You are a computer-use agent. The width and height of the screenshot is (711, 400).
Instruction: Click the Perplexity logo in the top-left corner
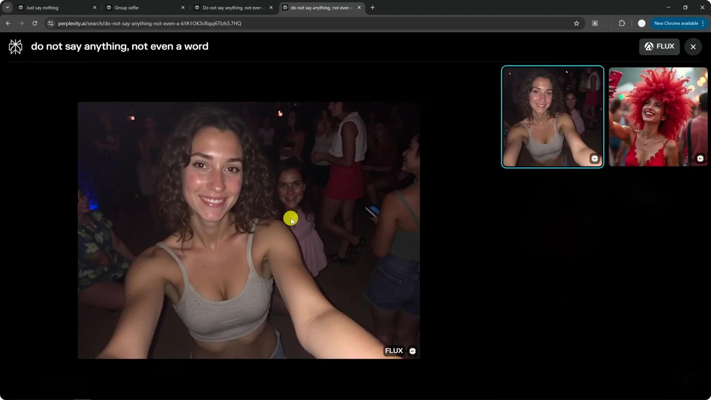pyautogui.click(x=15, y=46)
